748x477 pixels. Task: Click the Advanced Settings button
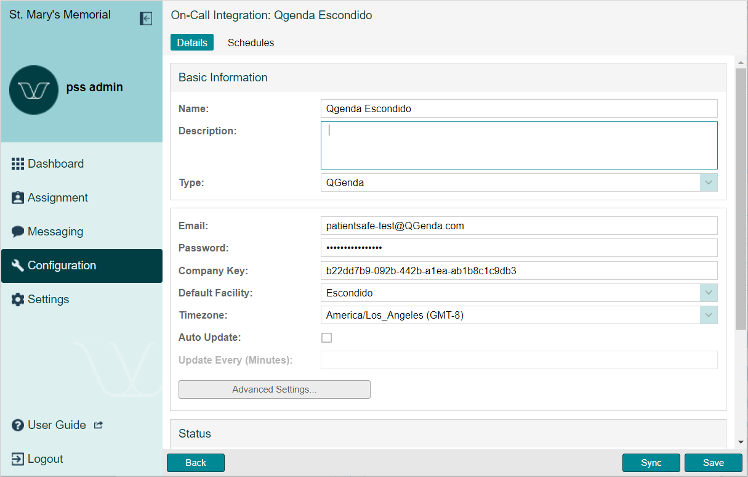click(274, 389)
